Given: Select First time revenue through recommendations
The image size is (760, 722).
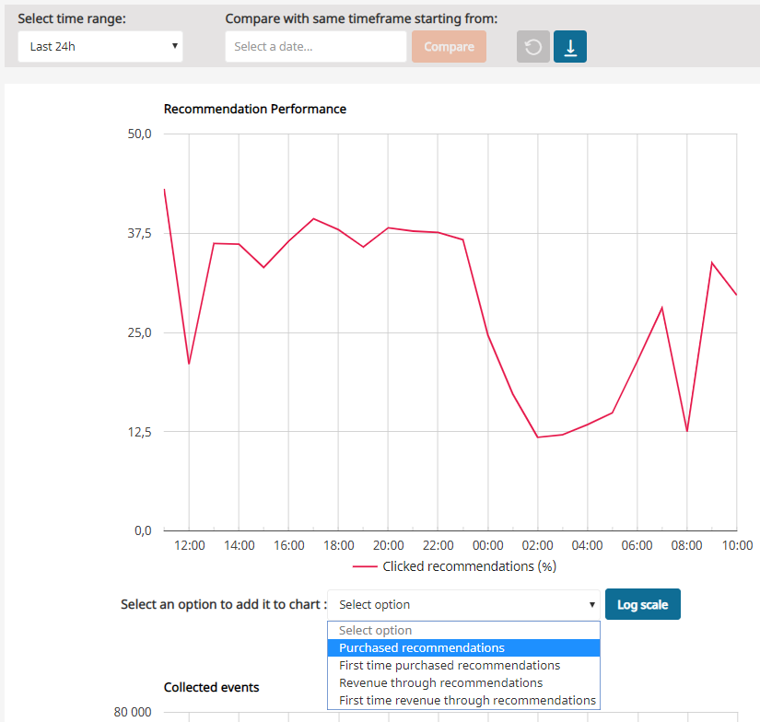Looking at the screenshot, I should (x=464, y=700).
